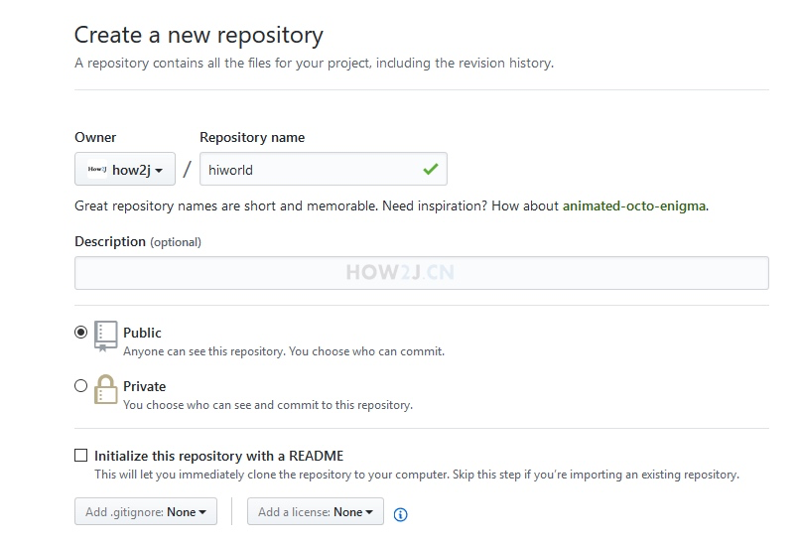Image resolution: width=800 pixels, height=545 pixels.
Task: Select the Public radio button
Action: pos(80,333)
